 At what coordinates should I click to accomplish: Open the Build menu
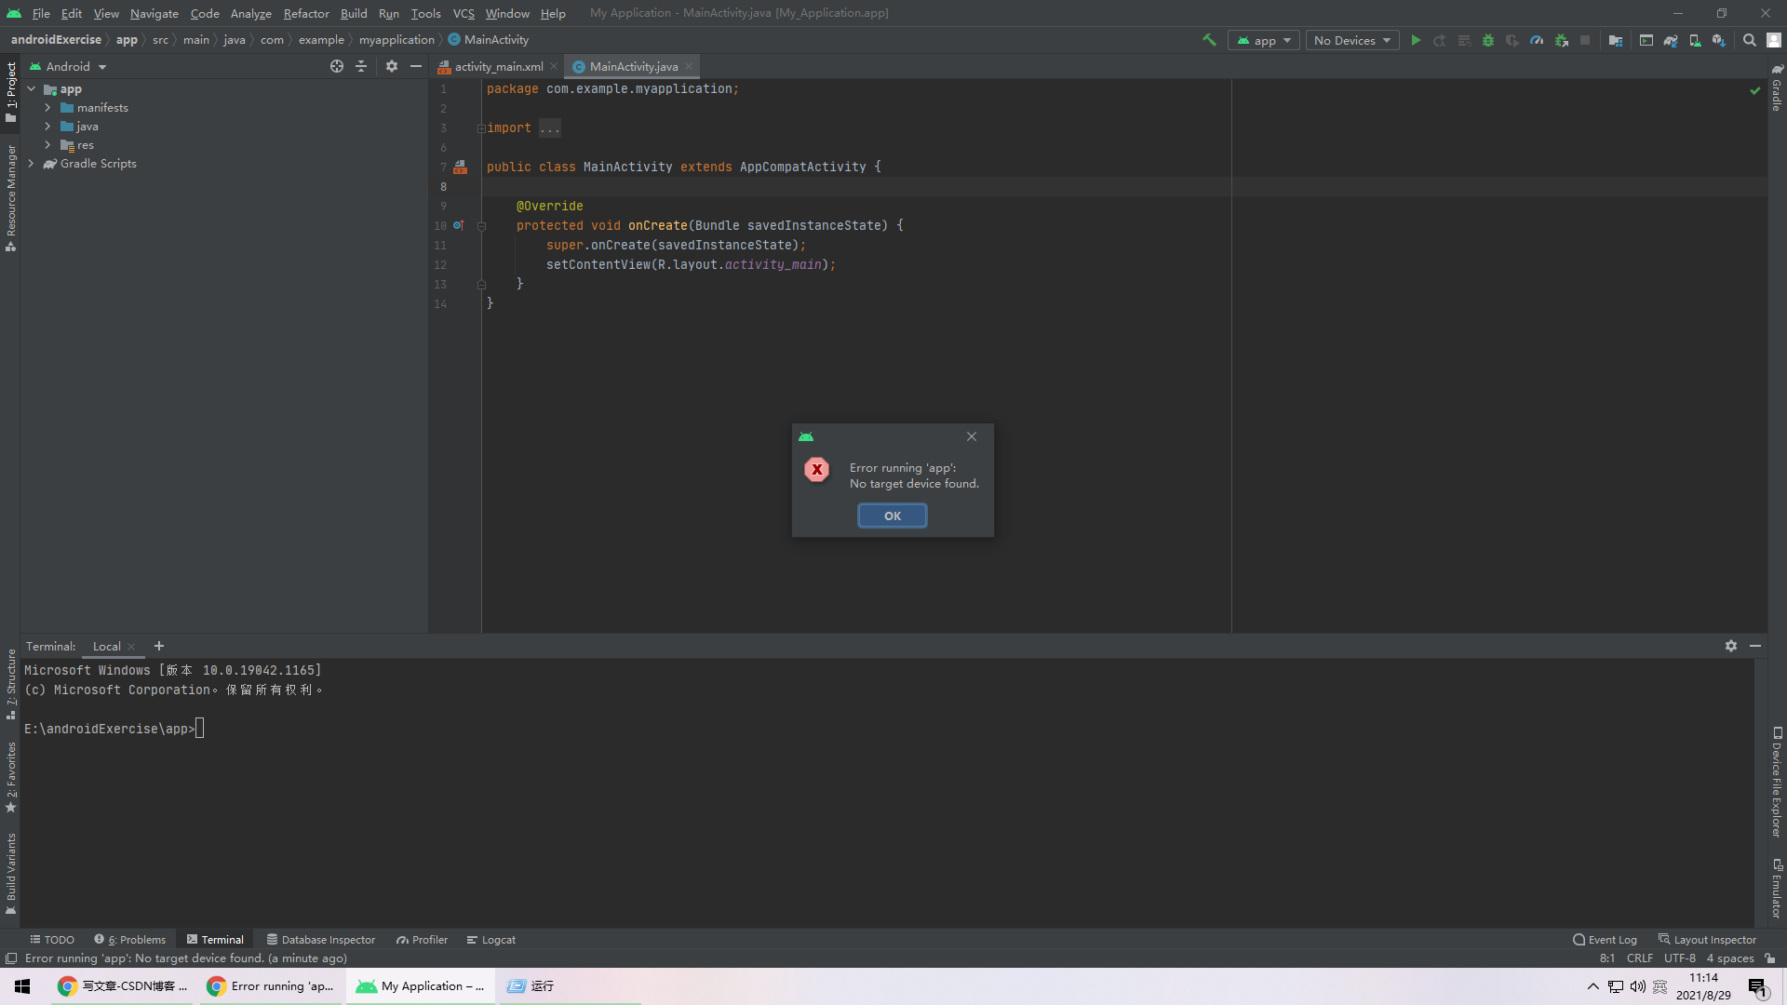pos(353,13)
